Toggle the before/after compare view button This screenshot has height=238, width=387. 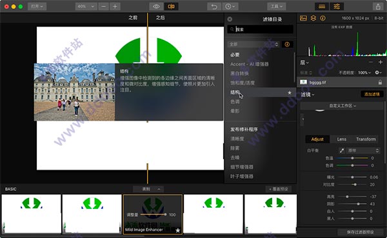tap(171, 6)
